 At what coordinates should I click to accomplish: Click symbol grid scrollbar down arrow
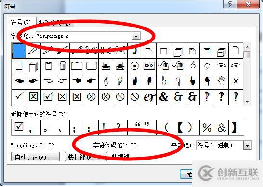[x=247, y=102]
